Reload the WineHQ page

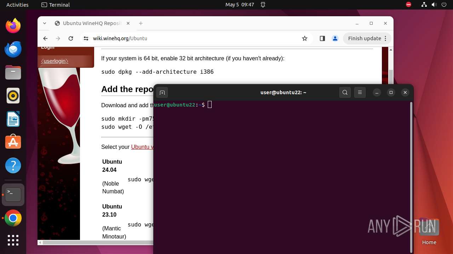71,38
